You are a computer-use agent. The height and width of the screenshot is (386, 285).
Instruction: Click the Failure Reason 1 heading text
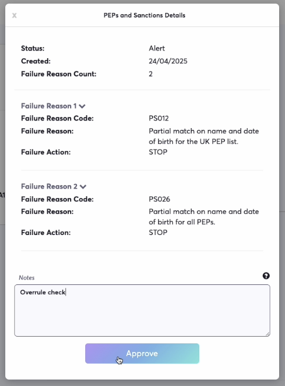point(49,106)
